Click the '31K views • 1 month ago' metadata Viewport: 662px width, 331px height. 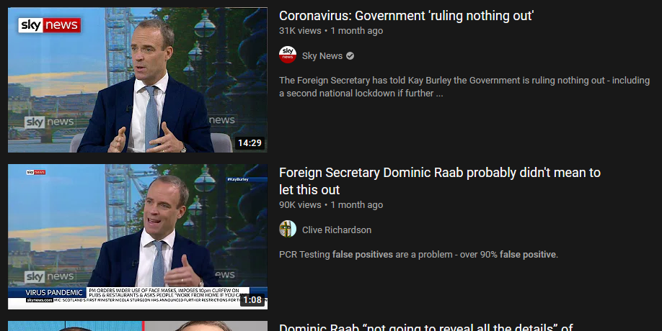coord(331,31)
